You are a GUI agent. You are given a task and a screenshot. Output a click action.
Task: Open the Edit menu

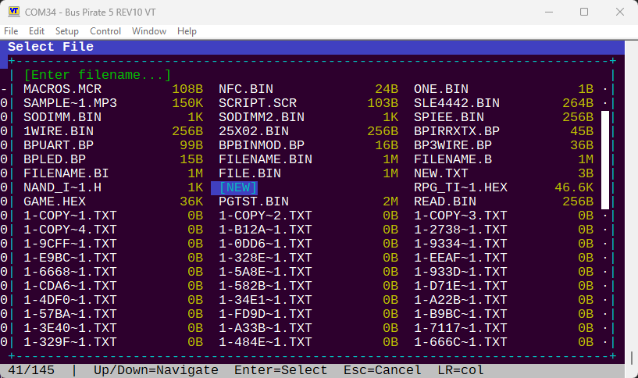(37, 31)
